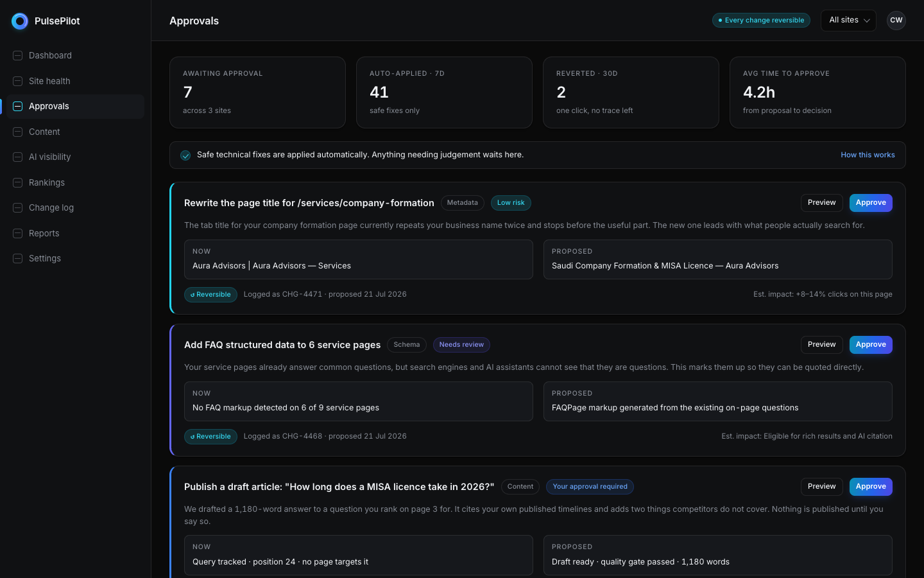
Task: Navigate to AI visibility
Action: tap(76, 157)
